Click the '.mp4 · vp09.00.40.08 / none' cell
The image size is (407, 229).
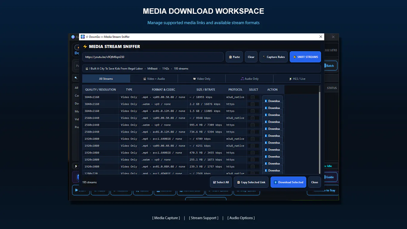click(163, 146)
